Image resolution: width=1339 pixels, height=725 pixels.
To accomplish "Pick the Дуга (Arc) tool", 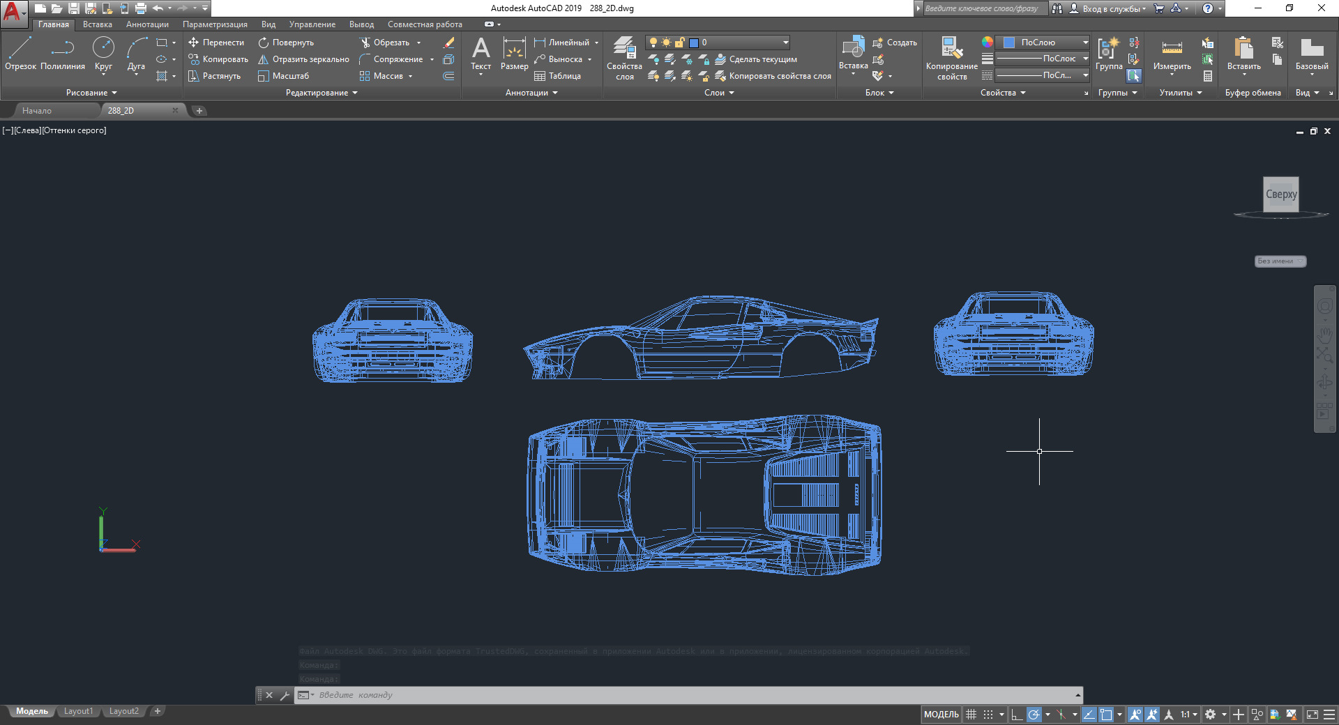I will pyautogui.click(x=136, y=54).
